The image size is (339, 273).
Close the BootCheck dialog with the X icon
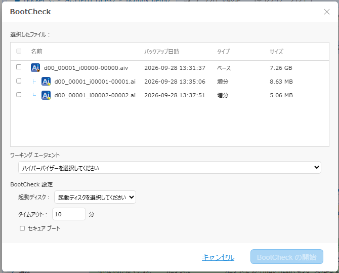click(327, 12)
